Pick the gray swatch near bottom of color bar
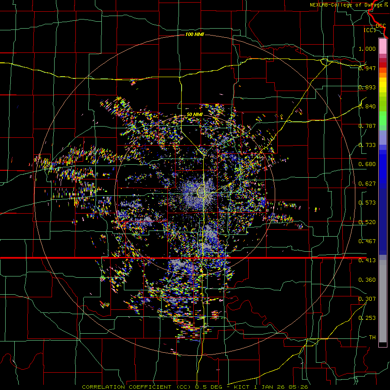 (383, 301)
